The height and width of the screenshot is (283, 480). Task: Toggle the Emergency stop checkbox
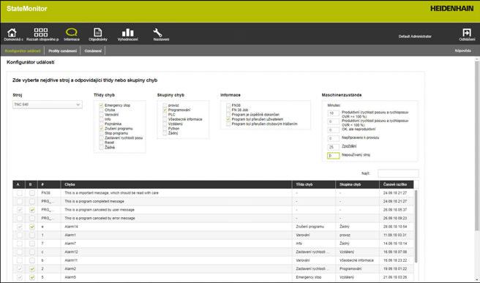pos(101,105)
